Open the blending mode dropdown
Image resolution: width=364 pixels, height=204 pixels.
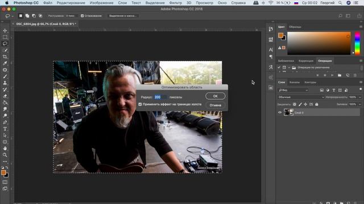301,97
